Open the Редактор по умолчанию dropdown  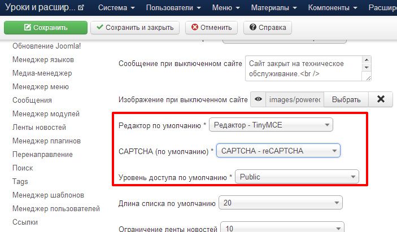point(271,125)
